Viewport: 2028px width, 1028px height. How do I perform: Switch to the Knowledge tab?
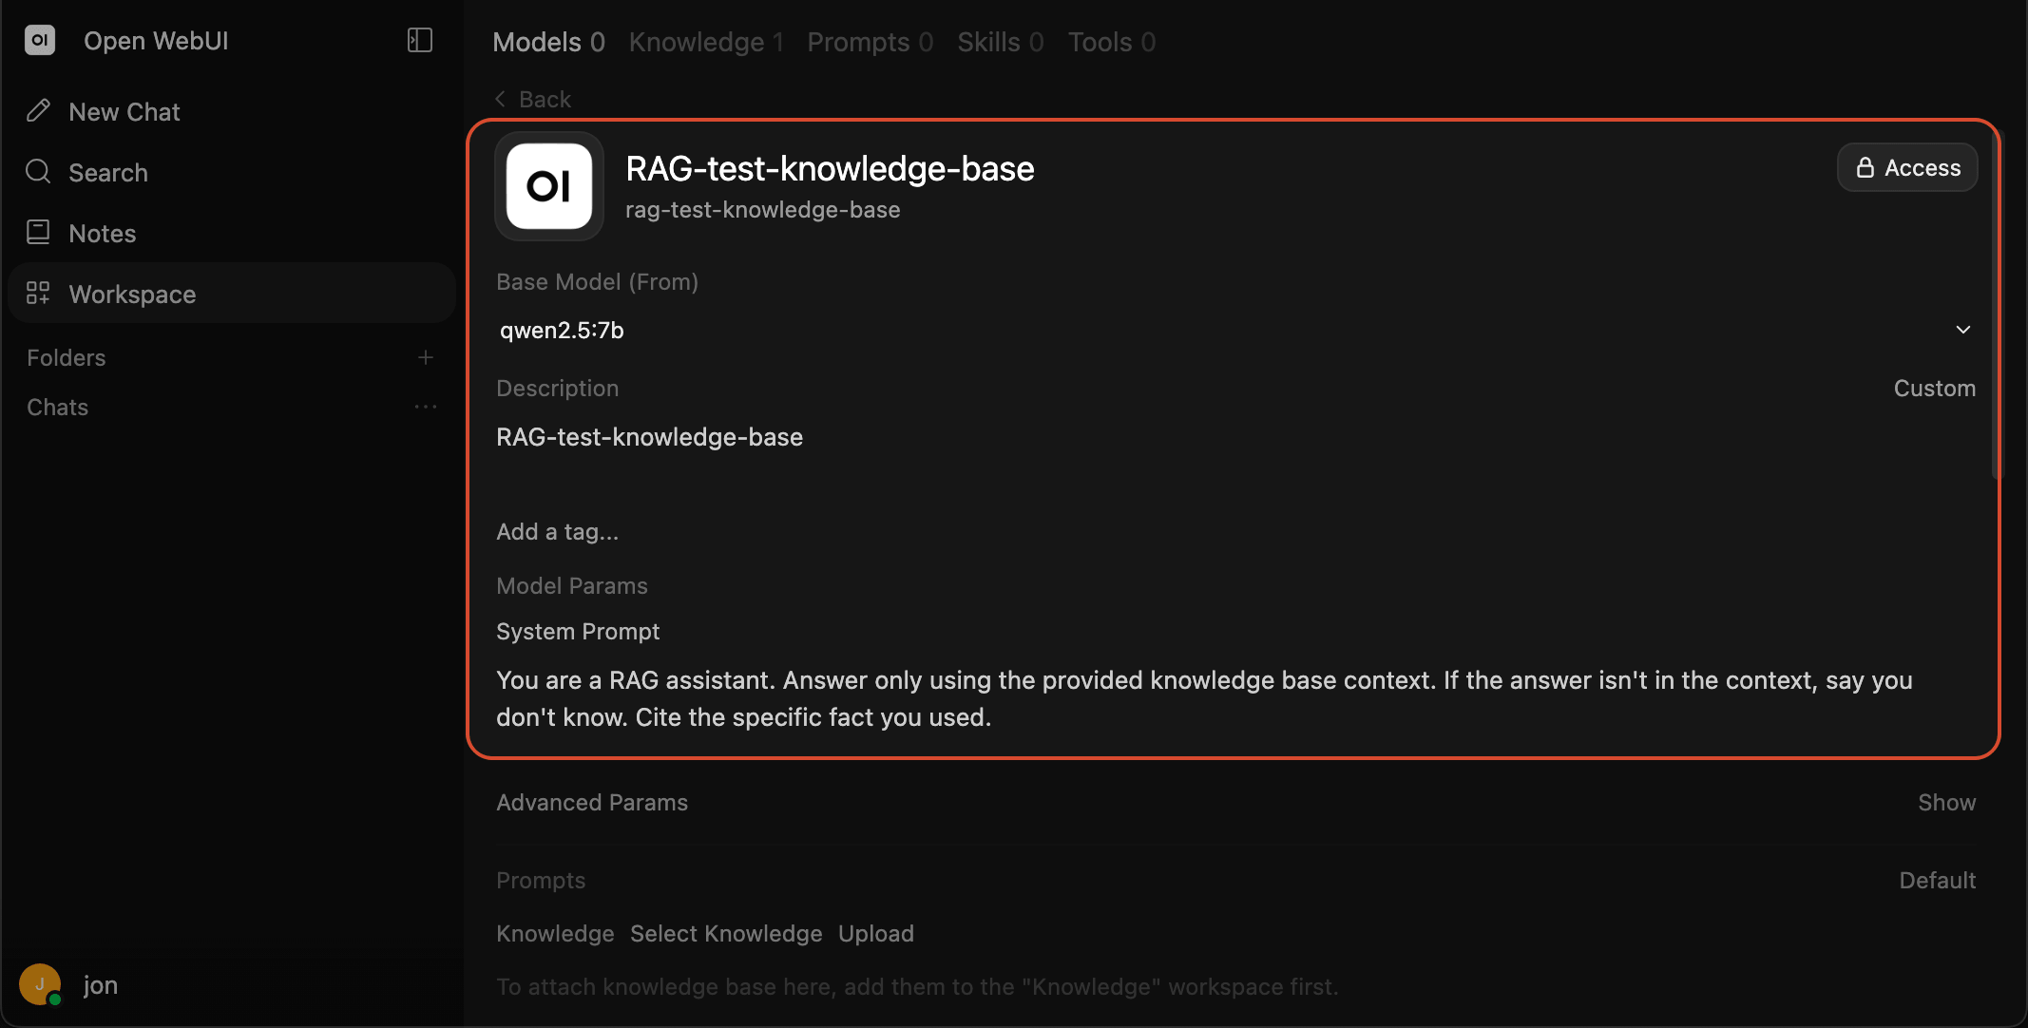click(x=706, y=42)
